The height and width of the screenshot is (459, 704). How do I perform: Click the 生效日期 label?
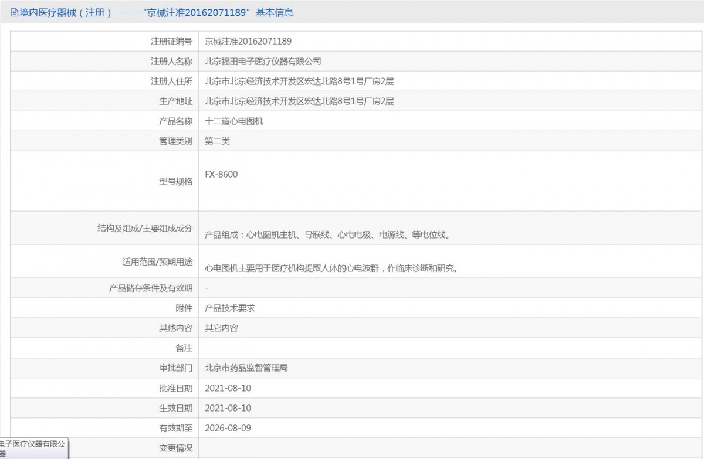click(x=175, y=408)
